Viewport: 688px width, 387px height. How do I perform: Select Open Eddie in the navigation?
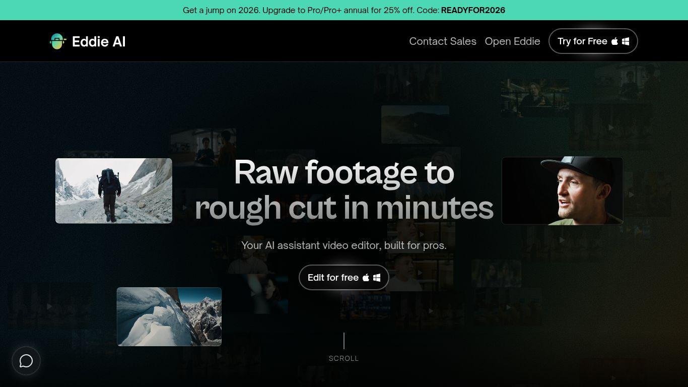click(512, 41)
